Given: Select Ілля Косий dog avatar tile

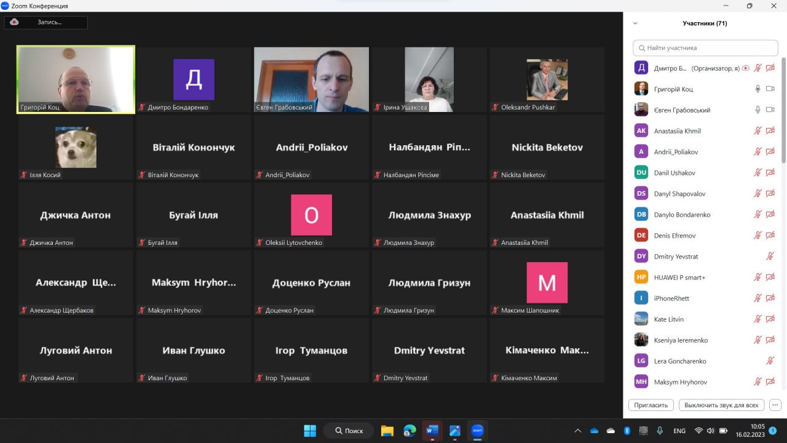Looking at the screenshot, I should tap(76, 148).
